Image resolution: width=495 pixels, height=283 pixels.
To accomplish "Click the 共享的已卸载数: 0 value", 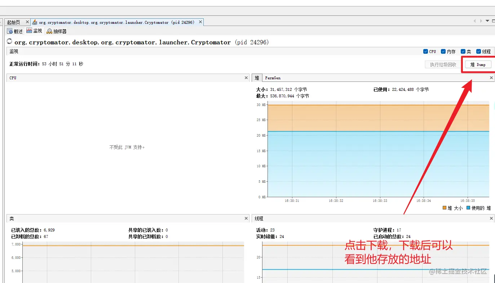I will (x=148, y=236).
